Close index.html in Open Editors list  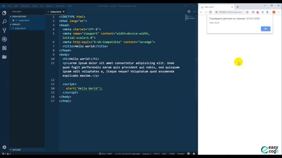[x=13, y=21]
